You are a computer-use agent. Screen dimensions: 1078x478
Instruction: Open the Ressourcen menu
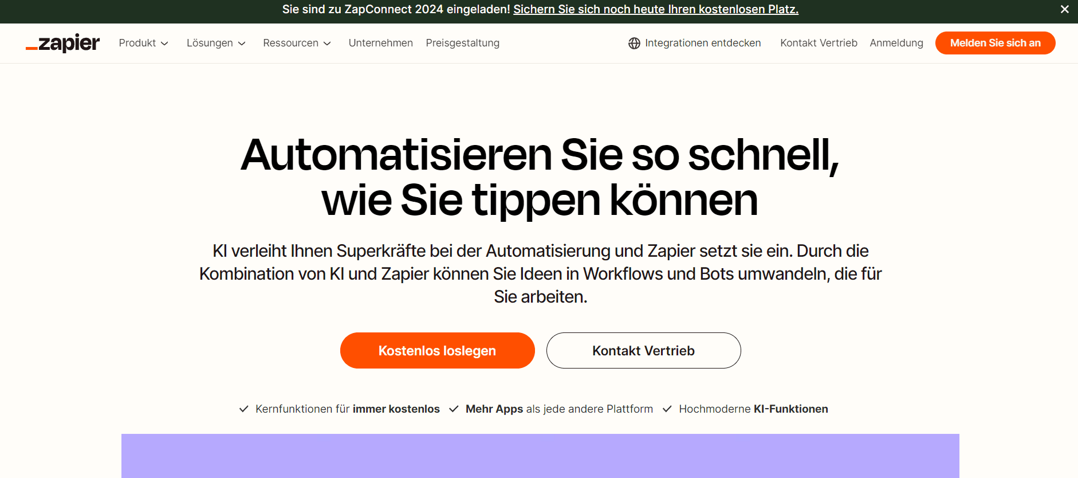pyautogui.click(x=297, y=43)
